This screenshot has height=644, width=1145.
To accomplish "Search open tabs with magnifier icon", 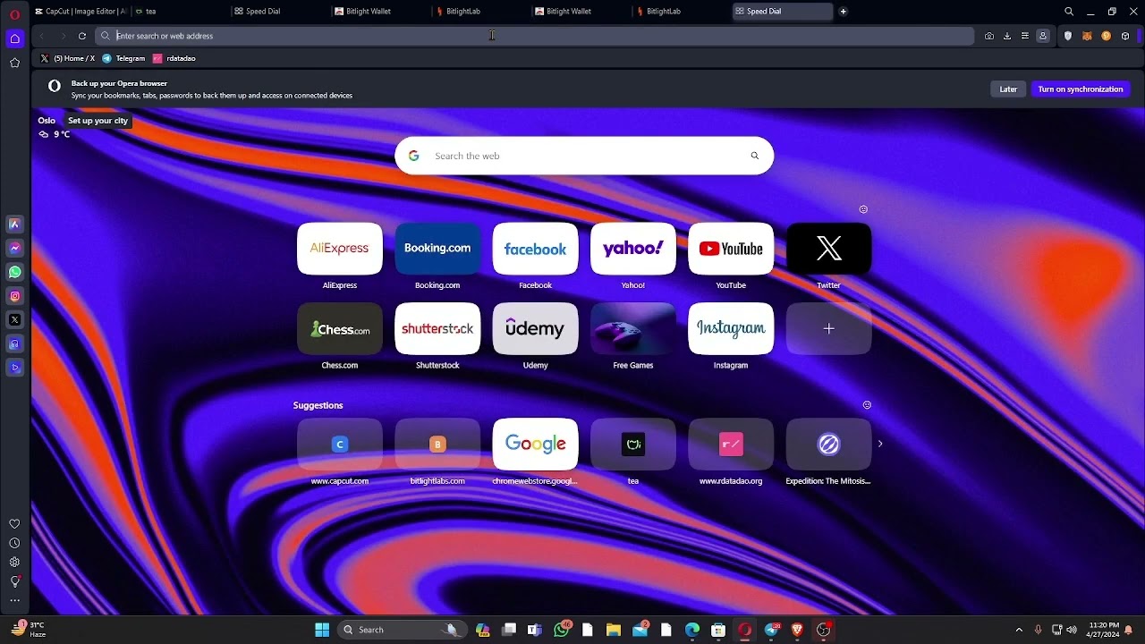I will (1069, 12).
